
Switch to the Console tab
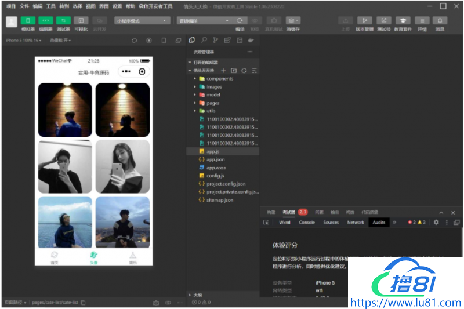pos(307,222)
